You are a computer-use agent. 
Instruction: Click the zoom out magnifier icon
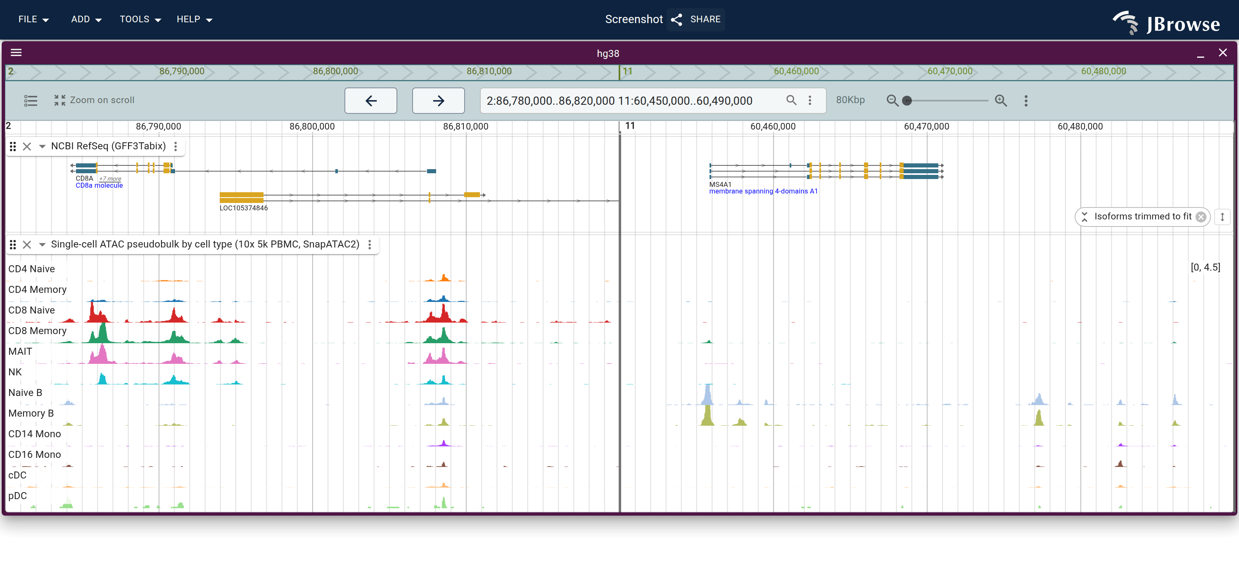click(x=892, y=100)
